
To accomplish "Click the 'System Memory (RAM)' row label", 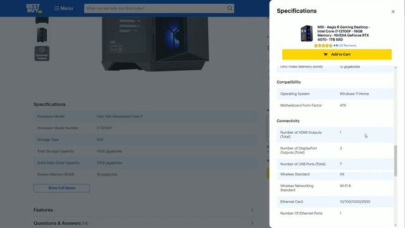I will point(56,175).
